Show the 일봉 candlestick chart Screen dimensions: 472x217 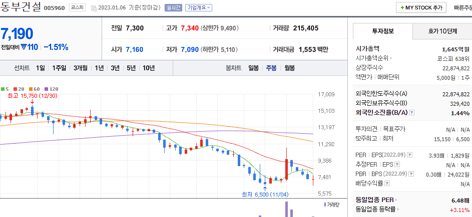point(253,68)
